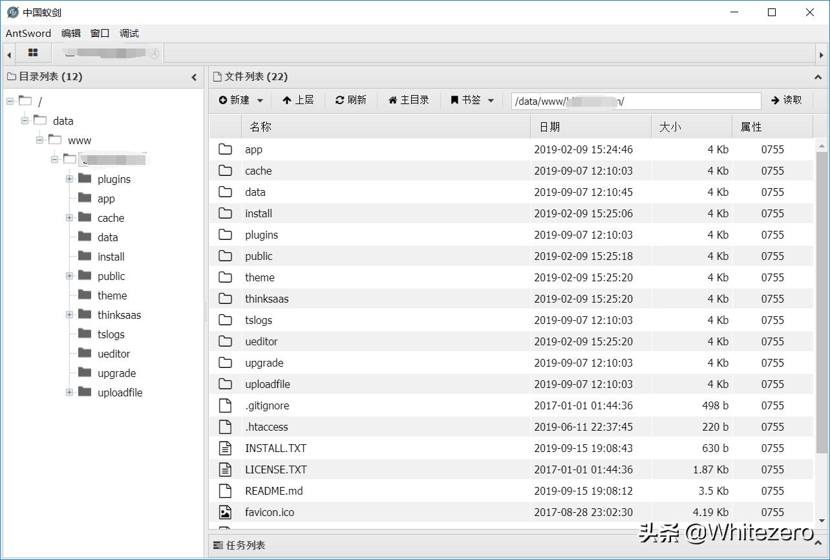Sort file list by 大小 column header
Image resolution: width=830 pixels, height=560 pixels.
point(692,127)
